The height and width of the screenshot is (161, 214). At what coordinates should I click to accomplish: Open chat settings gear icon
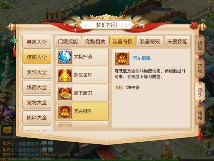coord(76,155)
